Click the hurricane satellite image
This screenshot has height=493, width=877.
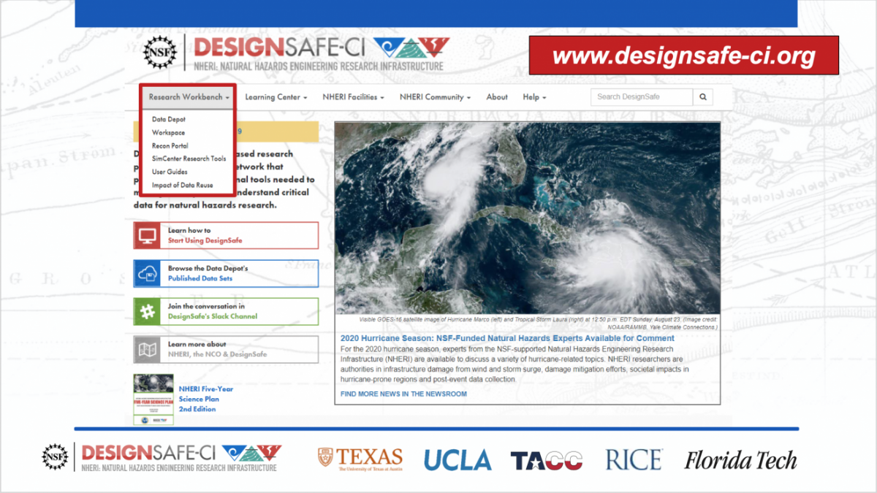(x=527, y=218)
